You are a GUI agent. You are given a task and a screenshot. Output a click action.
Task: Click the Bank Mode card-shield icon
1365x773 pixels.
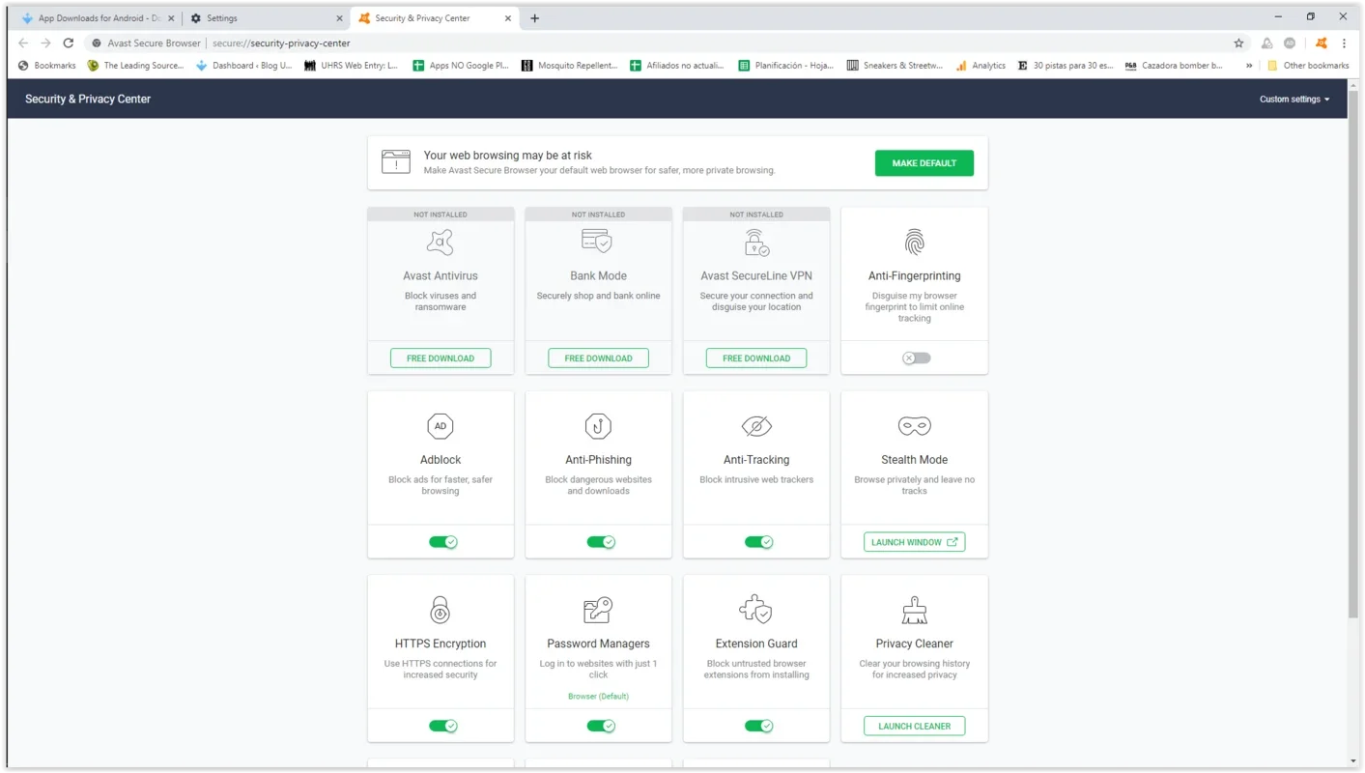pyautogui.click(x=597, y=241)
